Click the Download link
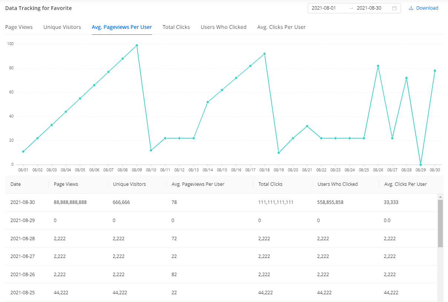The width and height of the screenshot is (448, 302). point(427,8)
